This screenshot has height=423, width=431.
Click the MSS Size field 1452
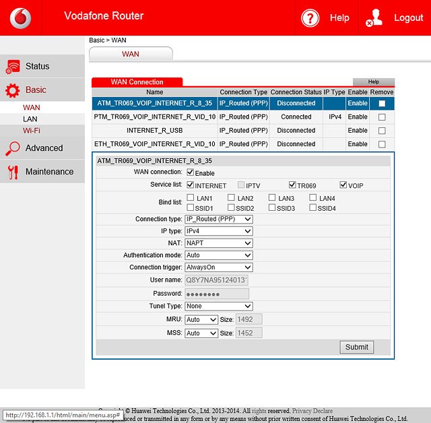tap(249, 333)
